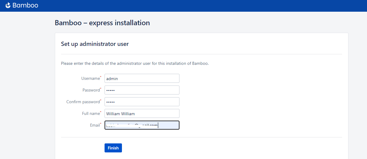
Task: Click into the Confirm password field
Action: [142, 102]
